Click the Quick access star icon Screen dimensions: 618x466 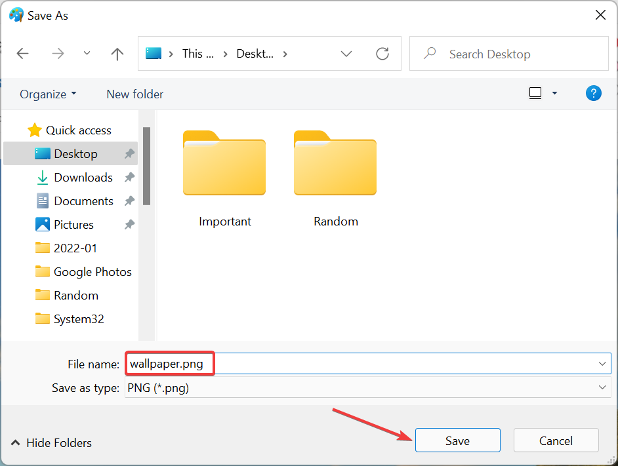click(35, 130)
